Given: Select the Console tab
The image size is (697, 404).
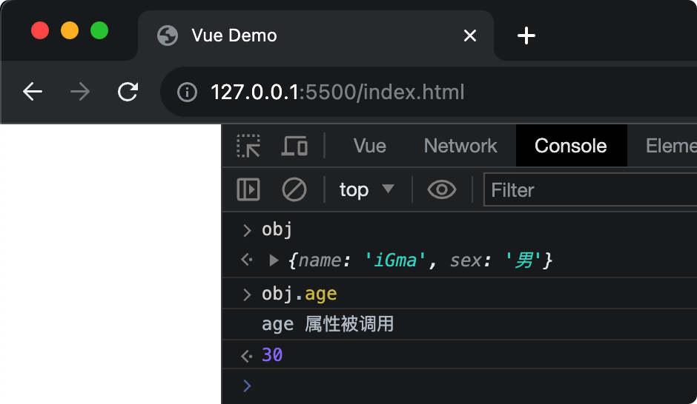Looking at the screenshot, I should click(570, 146).
